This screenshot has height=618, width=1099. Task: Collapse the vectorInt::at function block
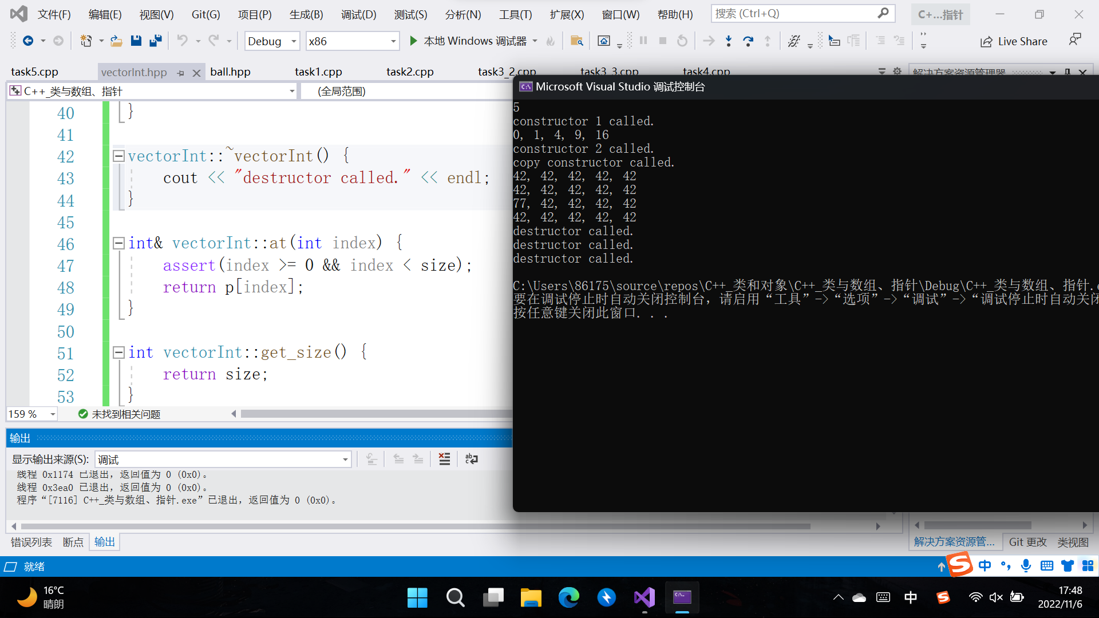pyautogui.click(x=118, y=243)
